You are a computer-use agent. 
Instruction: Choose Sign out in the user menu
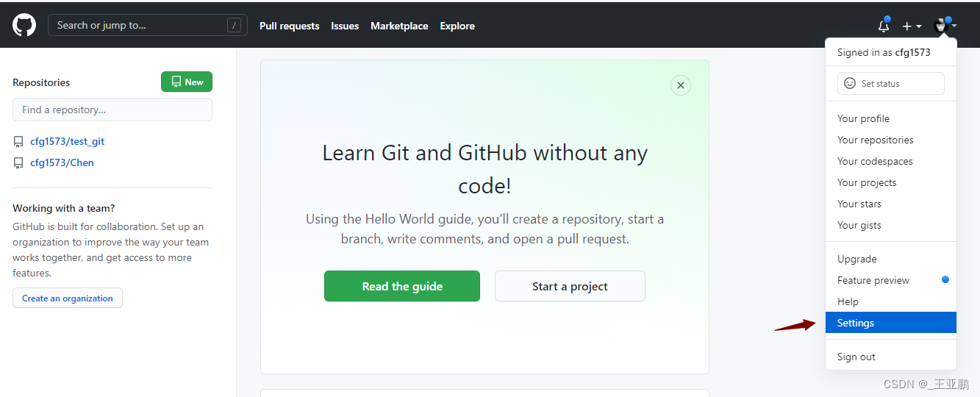click(891, 357)
